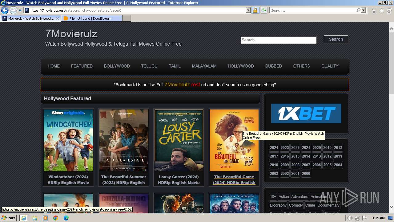Select the 2023 year tag
Image resolution: width=394 pixels, height=222 pixels.
coord(285,148)
